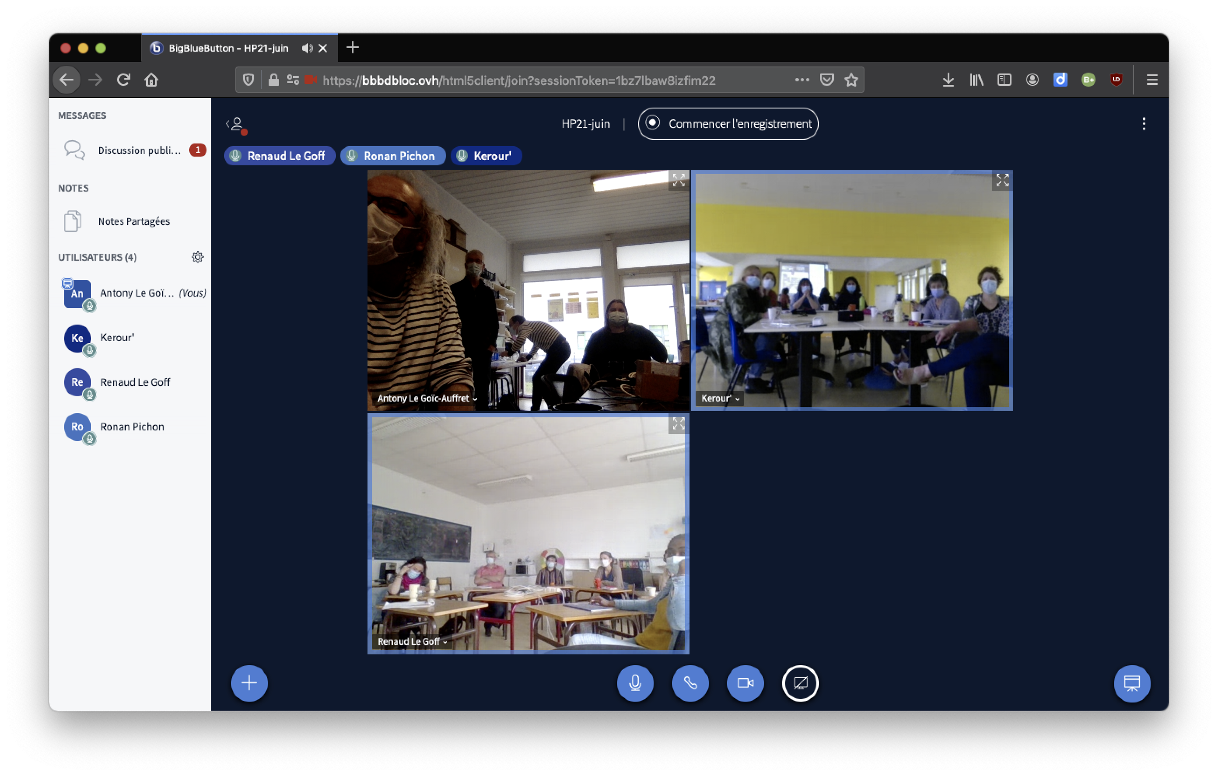Screen dimensions: 1218x776
Task: Go back using browser back arrow
Action: click(x=66, y=80)
